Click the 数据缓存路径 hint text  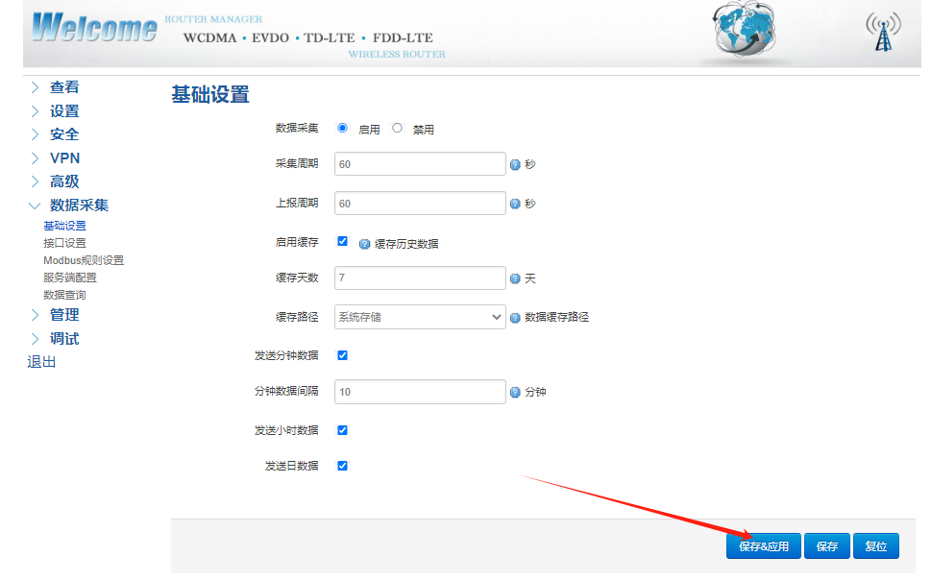(x=557, y=317)
